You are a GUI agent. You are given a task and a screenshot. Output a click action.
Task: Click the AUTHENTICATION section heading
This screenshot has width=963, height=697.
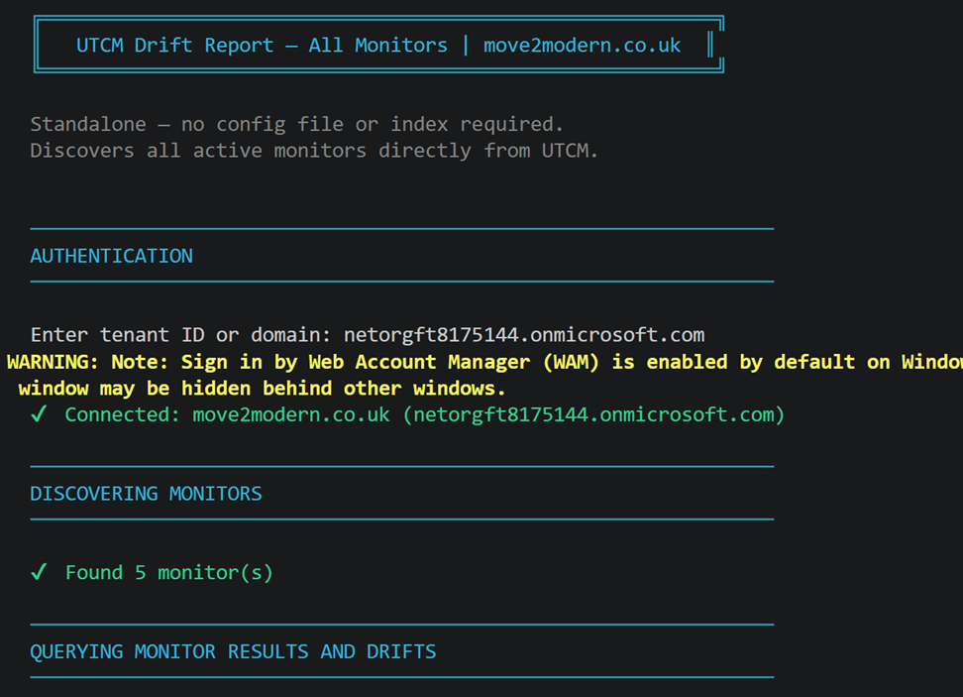tap(111, 256)
